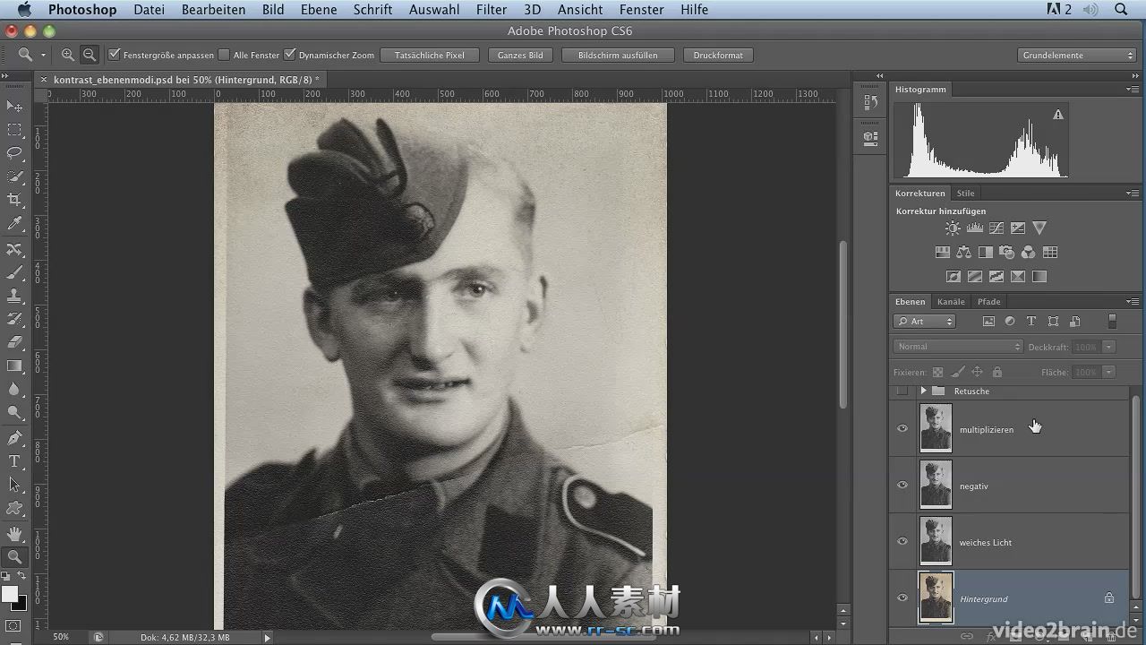Open the Histogramm panel menu

coord(1133,90)
